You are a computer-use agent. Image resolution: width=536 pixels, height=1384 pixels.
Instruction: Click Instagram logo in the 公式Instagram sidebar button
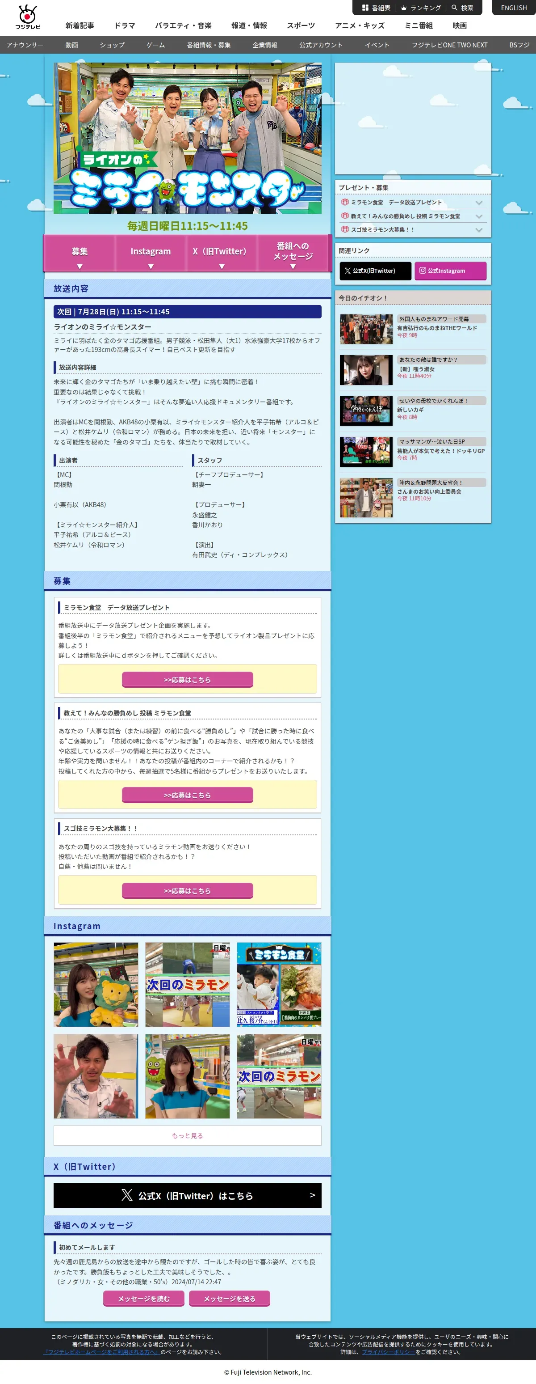coord(423,271)
